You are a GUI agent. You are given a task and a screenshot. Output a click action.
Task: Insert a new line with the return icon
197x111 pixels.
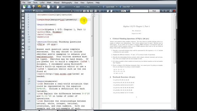23,36
